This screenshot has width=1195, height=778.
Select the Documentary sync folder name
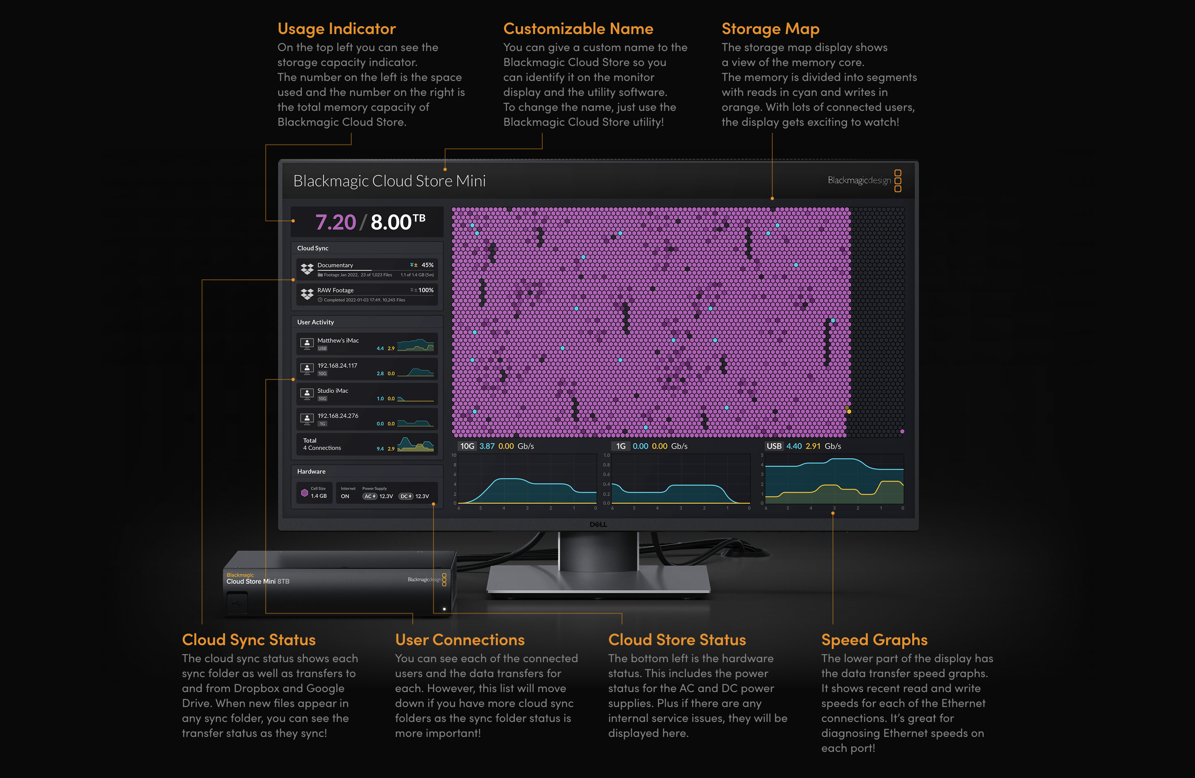(x=335, y=265)
